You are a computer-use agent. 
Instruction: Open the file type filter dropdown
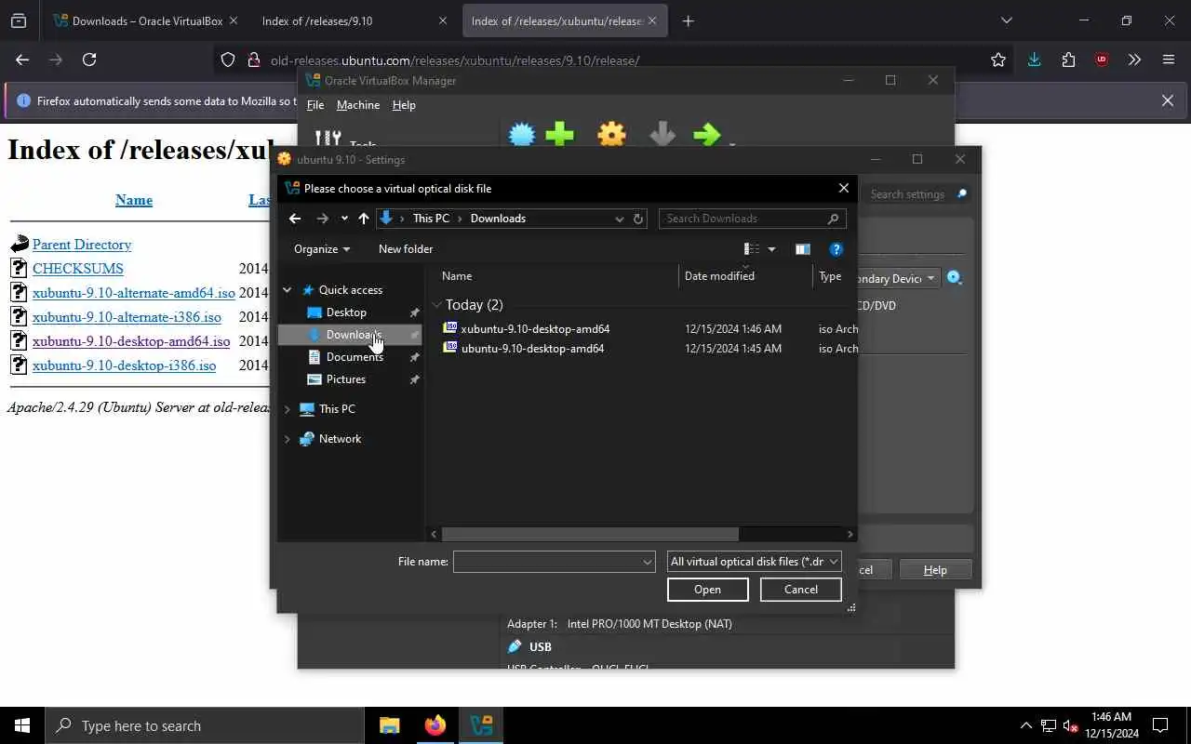(754, 562)
